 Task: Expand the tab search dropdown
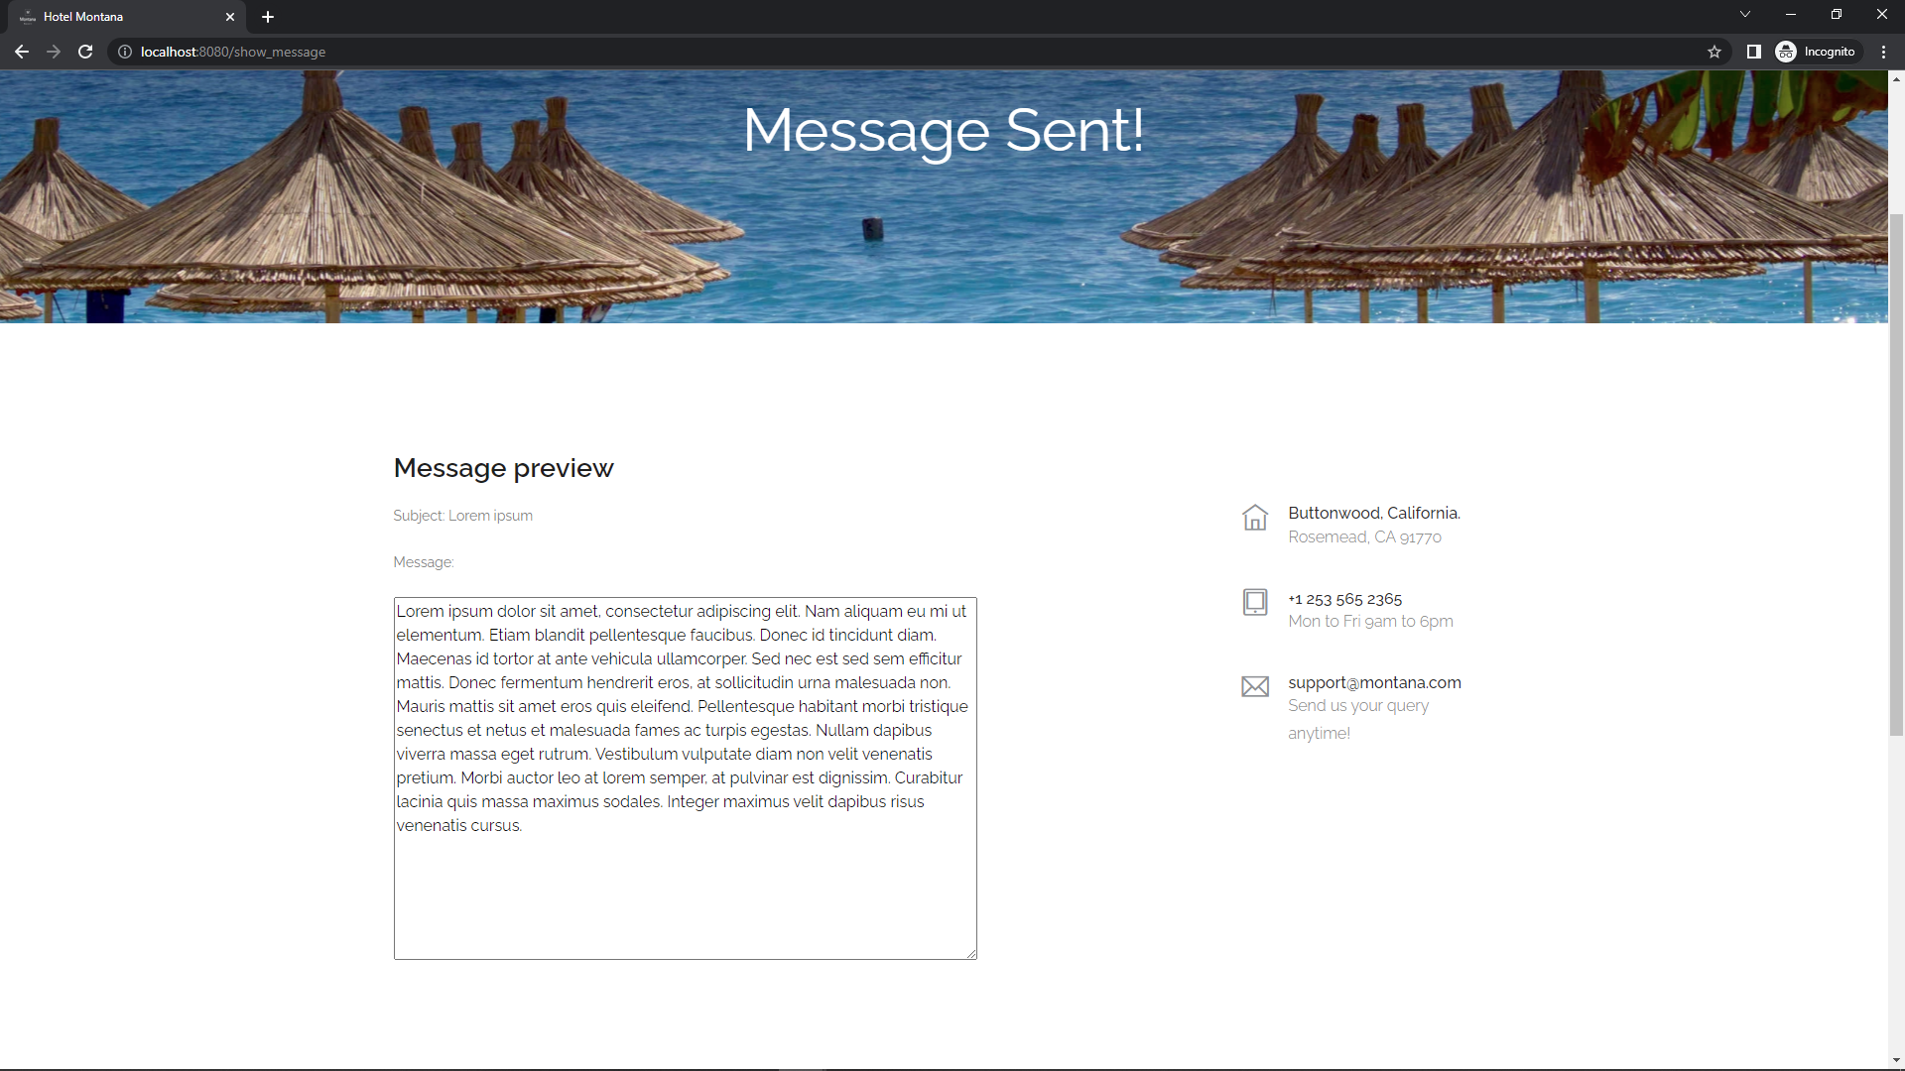pyautogui.click(x=1745, y=15)
